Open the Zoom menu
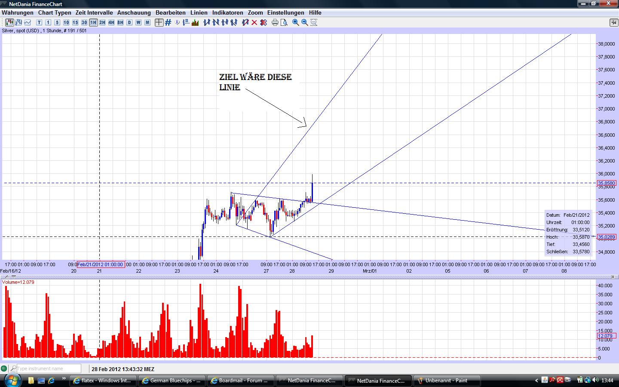The height and width of the screenshot is (387, 619). tap(255, 13)
